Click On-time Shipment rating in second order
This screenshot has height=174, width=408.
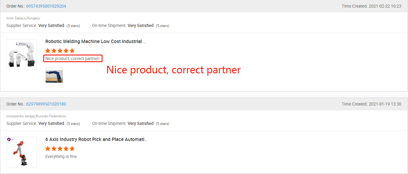131,124
